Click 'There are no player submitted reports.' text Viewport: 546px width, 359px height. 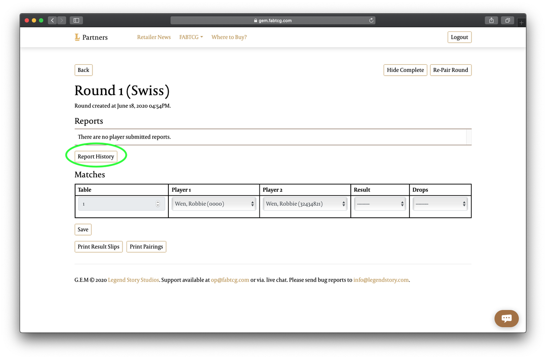point(124,137)
